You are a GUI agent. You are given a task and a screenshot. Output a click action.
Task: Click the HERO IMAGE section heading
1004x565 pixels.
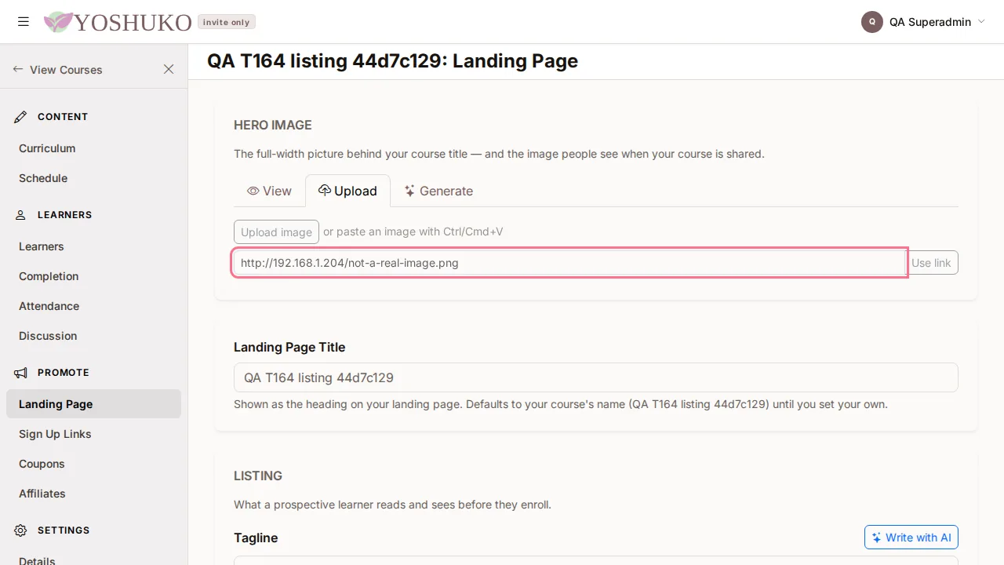point(273,125)
